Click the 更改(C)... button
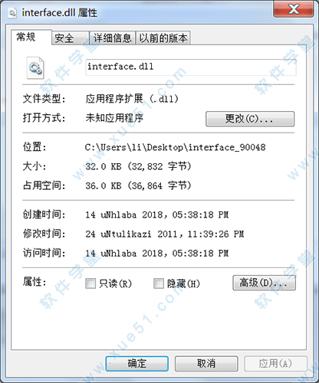 pyautogui.click(x=250, y=119)
